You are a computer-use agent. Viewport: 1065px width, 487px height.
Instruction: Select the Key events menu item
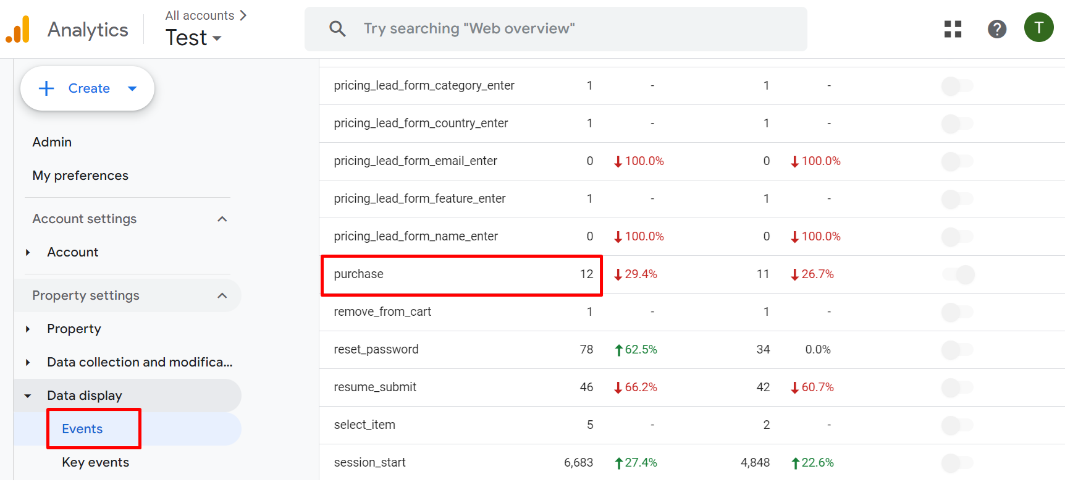coord(95,462)
